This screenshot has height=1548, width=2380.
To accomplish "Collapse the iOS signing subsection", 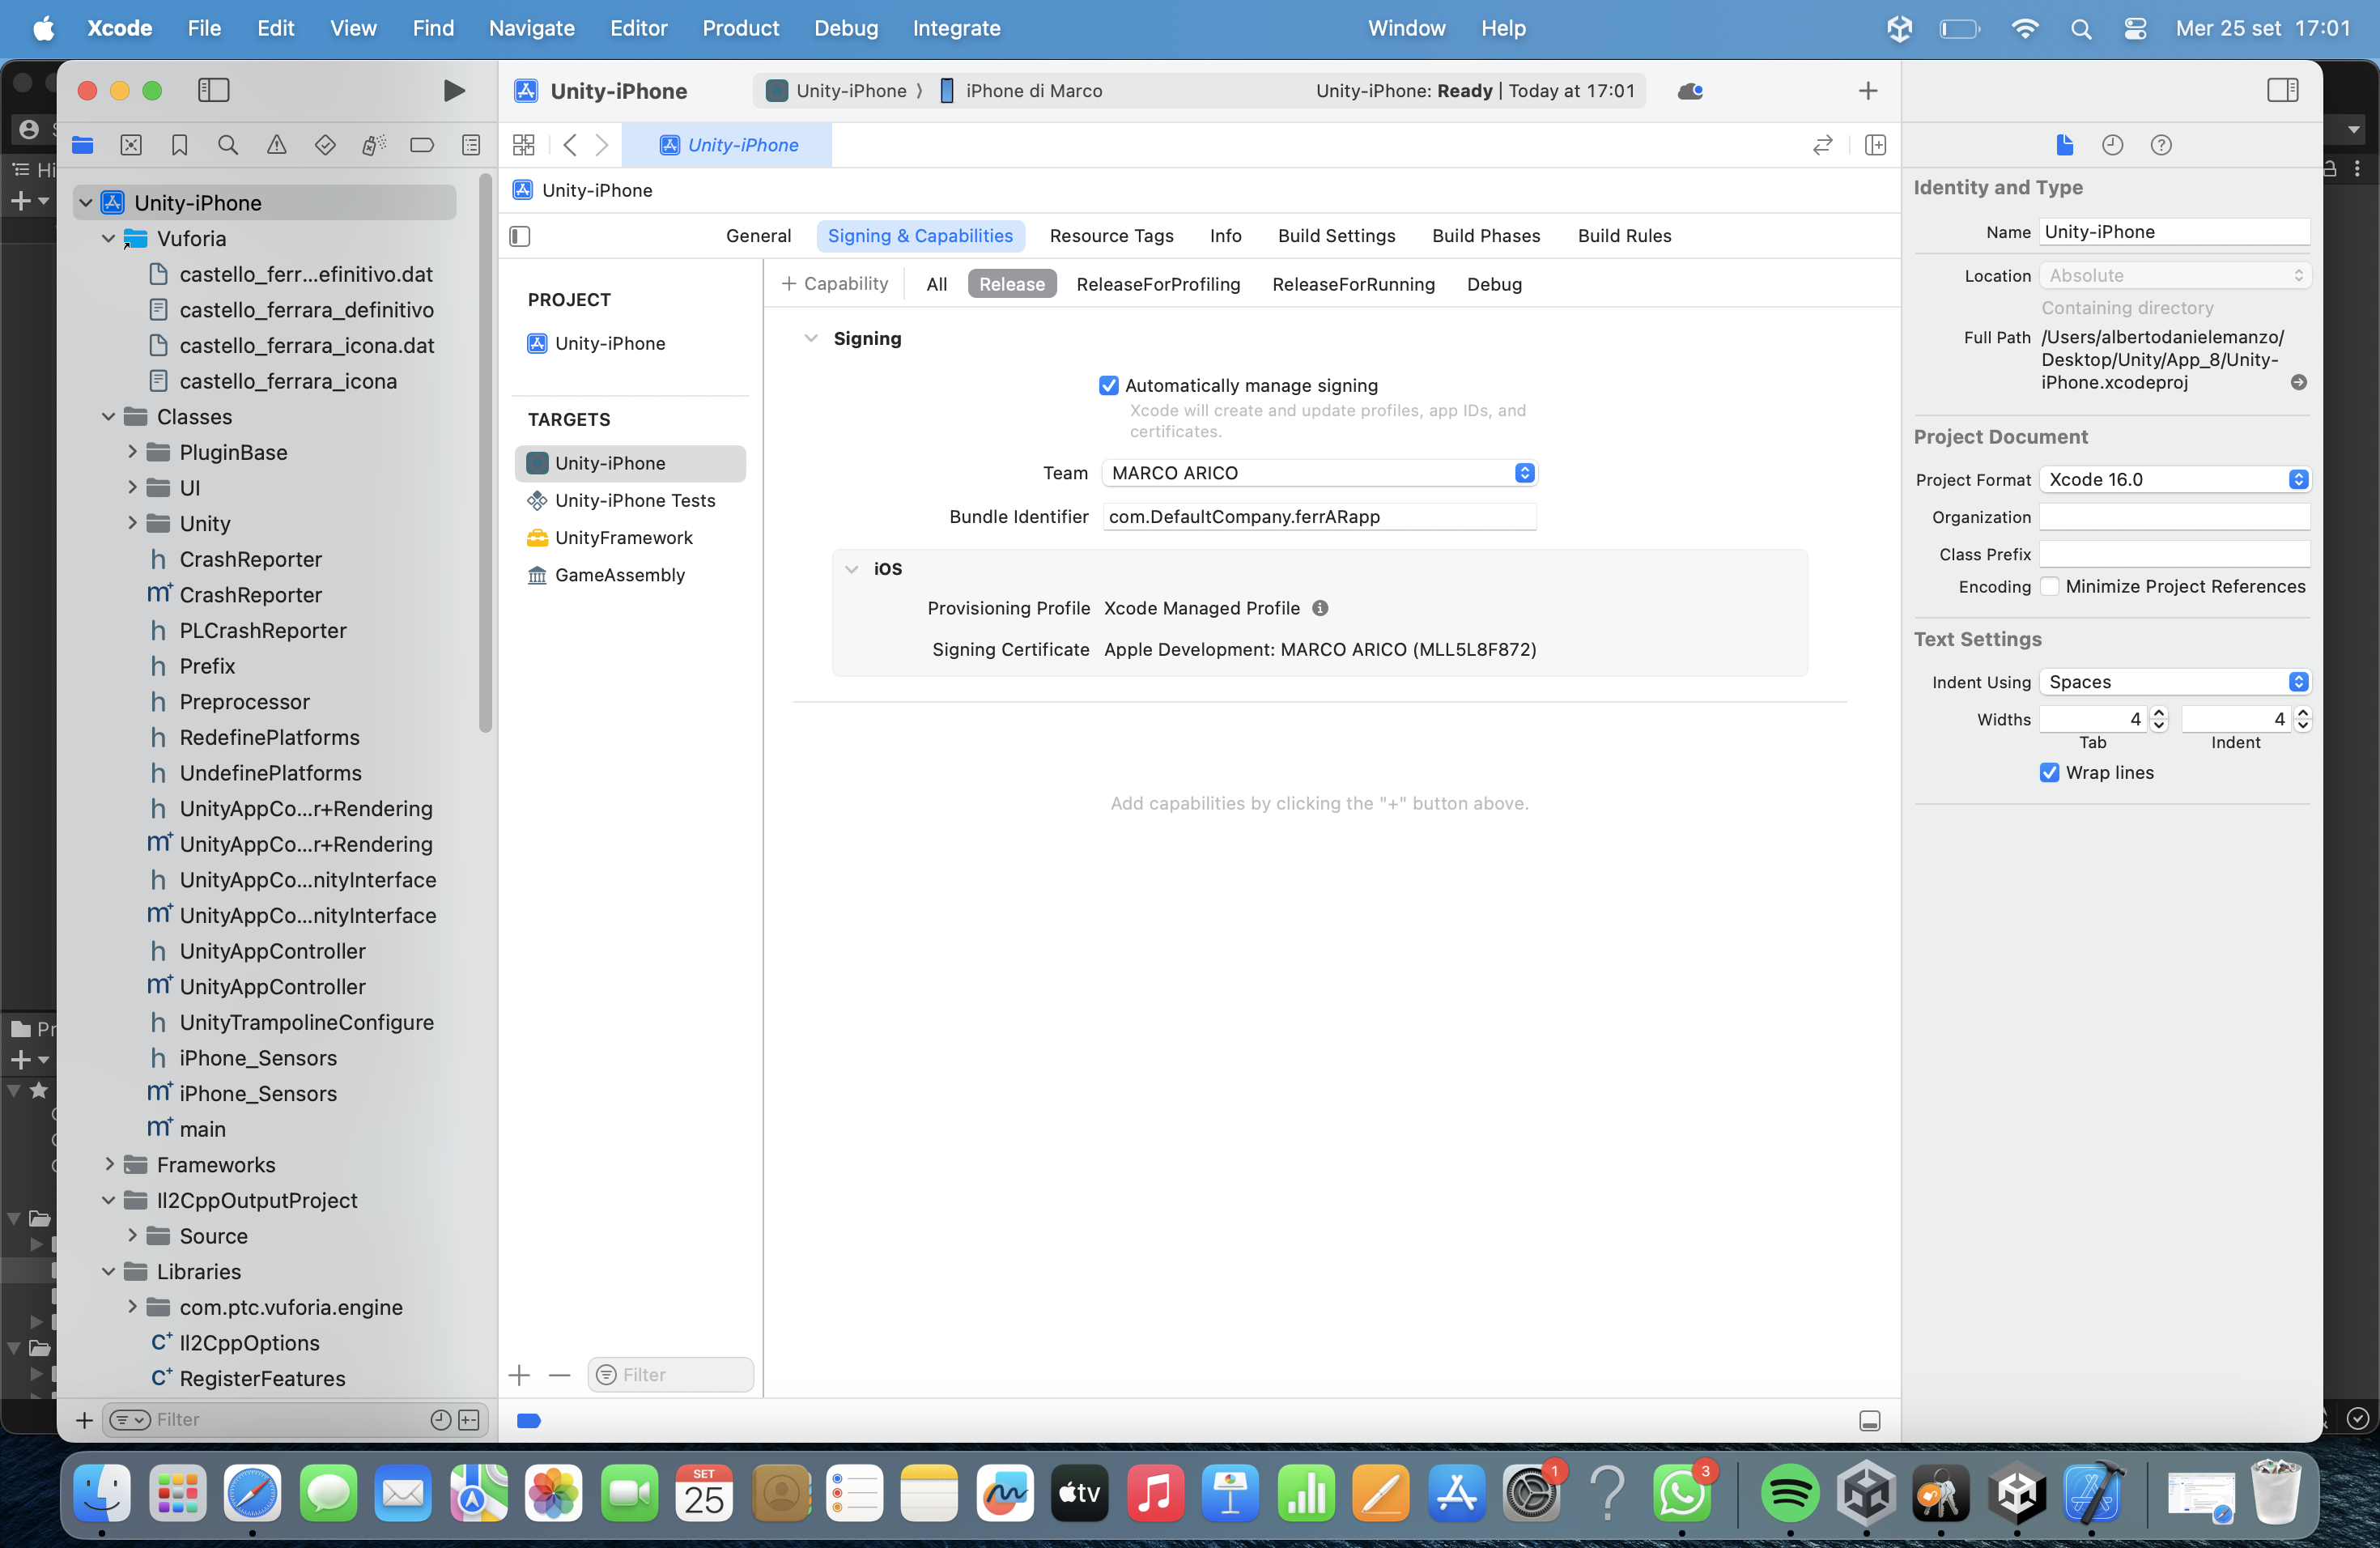I will click(x=852, y=568).
